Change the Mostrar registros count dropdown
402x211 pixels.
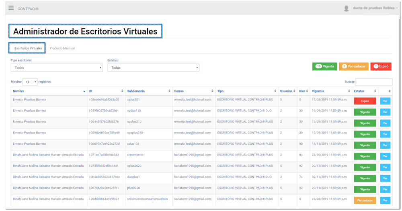coord(30,82)
